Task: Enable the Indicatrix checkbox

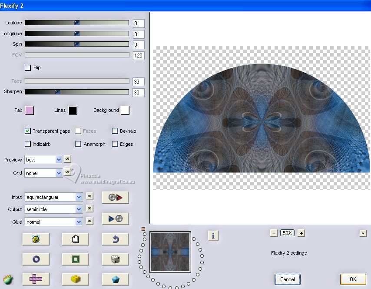Action: coord(28,144)
